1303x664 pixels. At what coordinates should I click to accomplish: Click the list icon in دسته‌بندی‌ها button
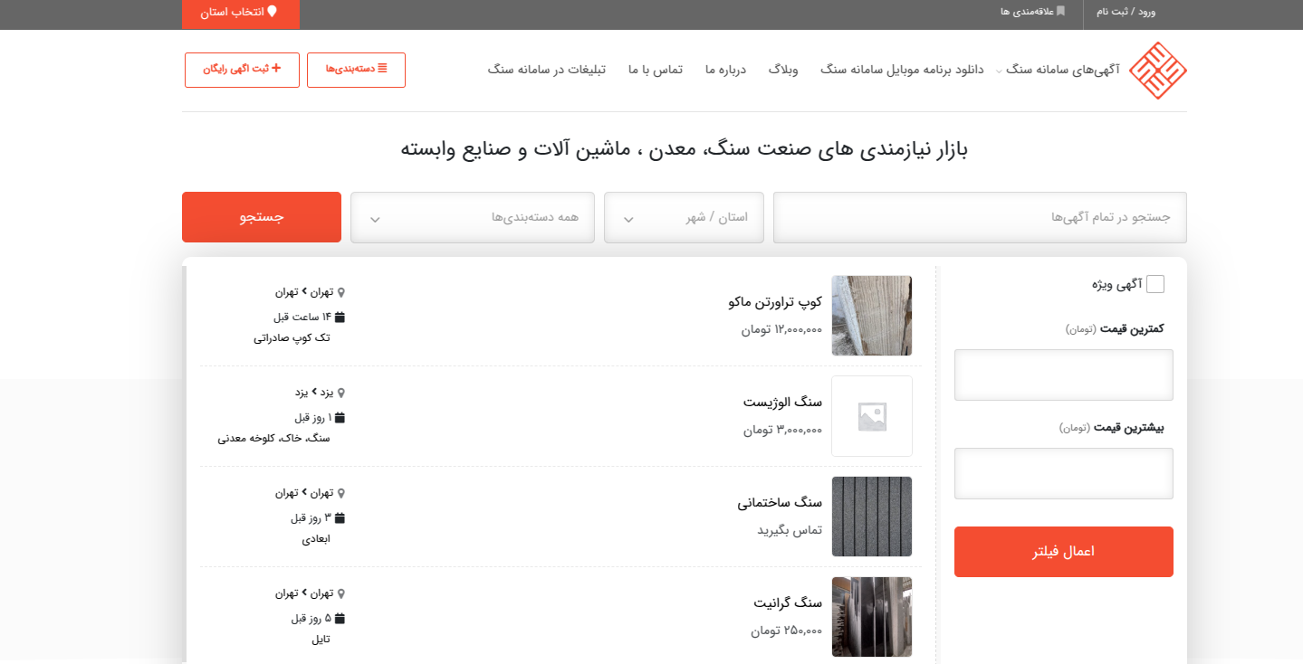[x=382, y=69]
